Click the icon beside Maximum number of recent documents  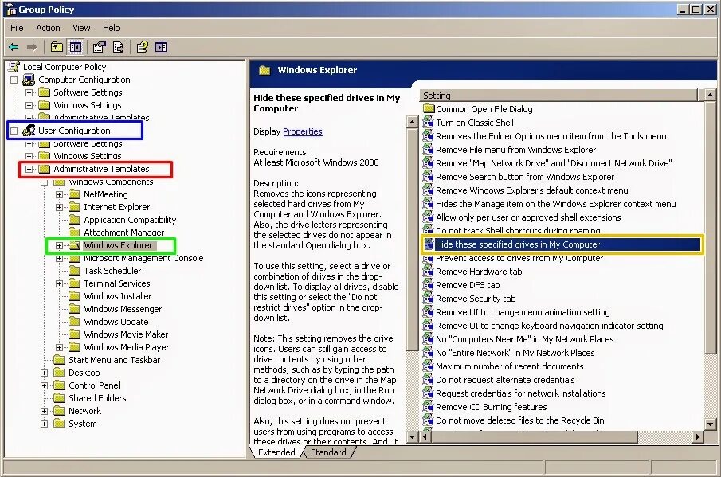(x=429, y=366)
